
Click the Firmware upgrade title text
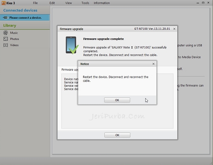[72, 29]
